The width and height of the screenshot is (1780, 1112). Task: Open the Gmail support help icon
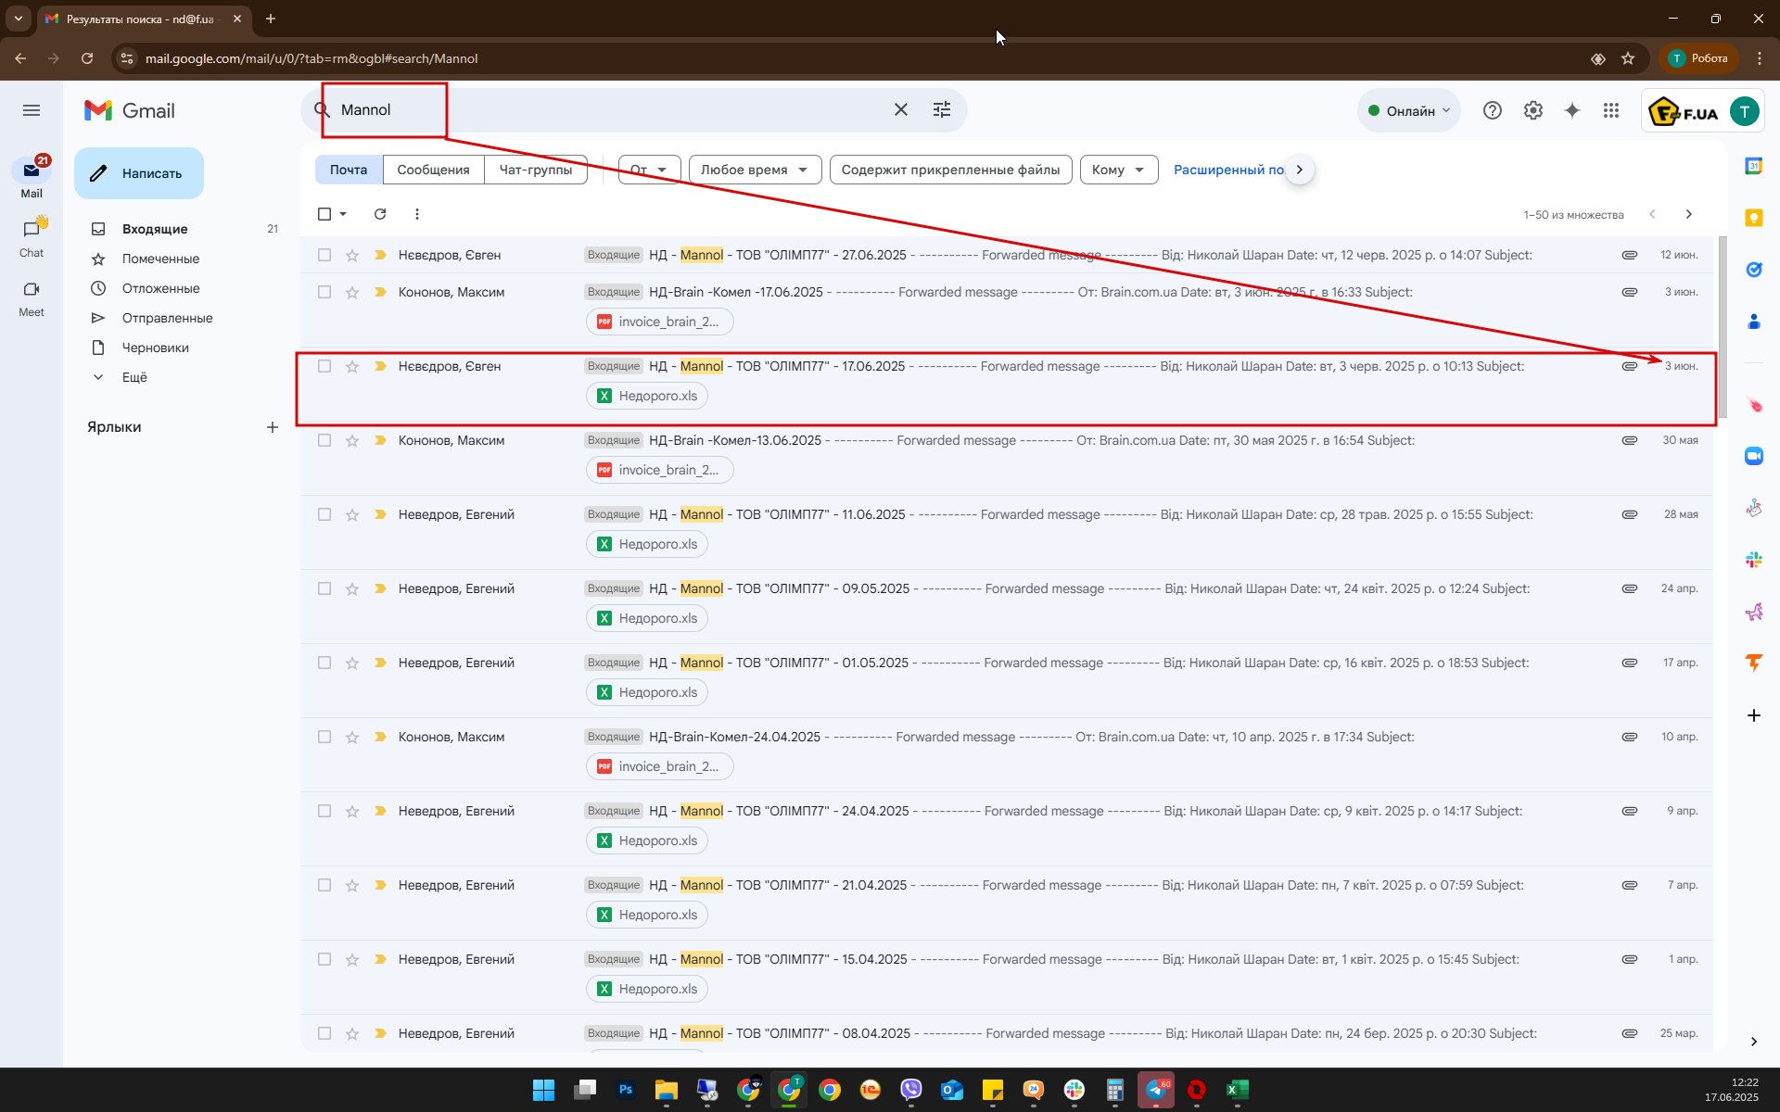(x=1492, y=110)
